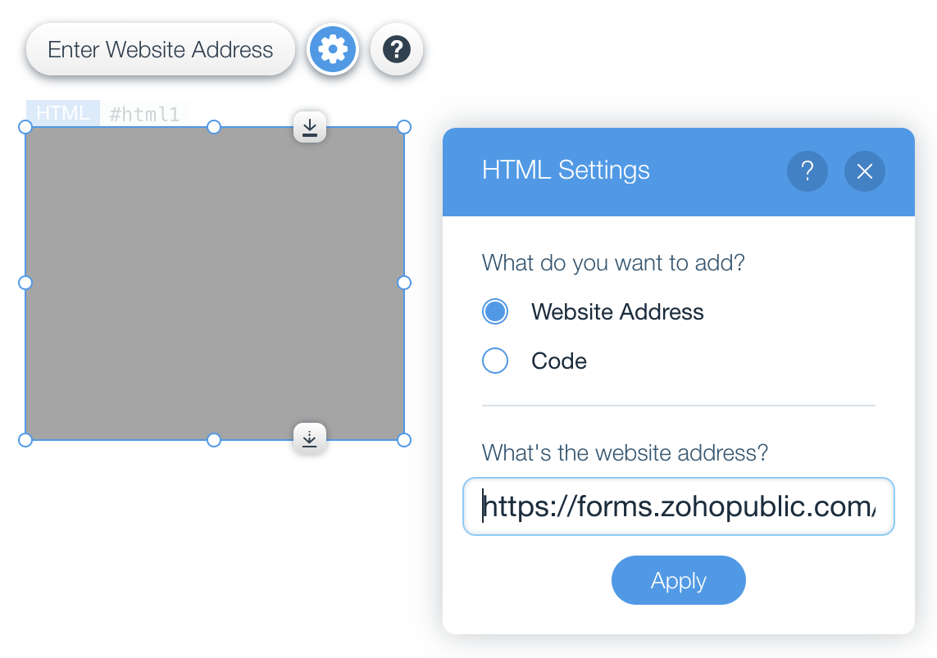937x658 pixels.
Task: Click the HTML element type label
Action: click(x=63, y=113)
